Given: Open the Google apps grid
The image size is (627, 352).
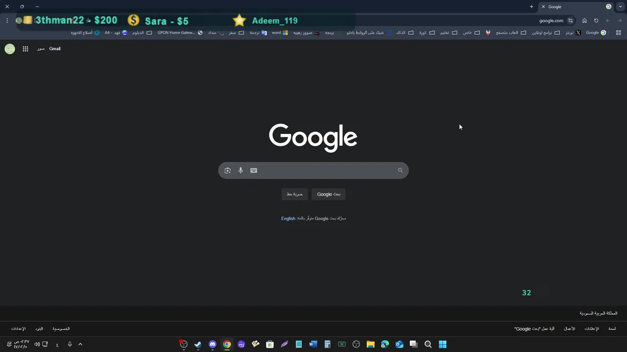Looking at the screenshot, I should coord(25,49).
